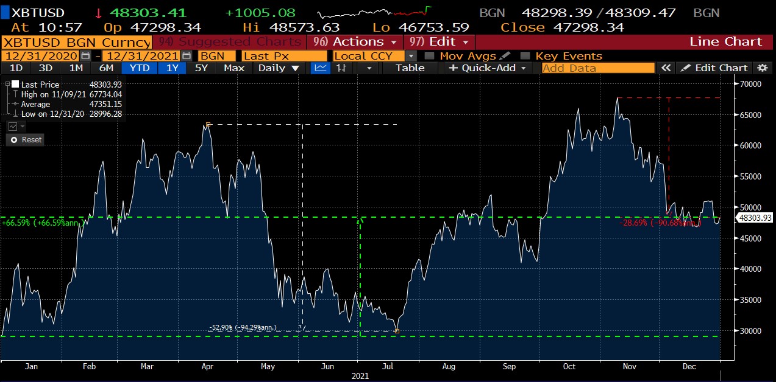
Task: Click the orange drawdown start marker at April peak
Action: point(208,125)
